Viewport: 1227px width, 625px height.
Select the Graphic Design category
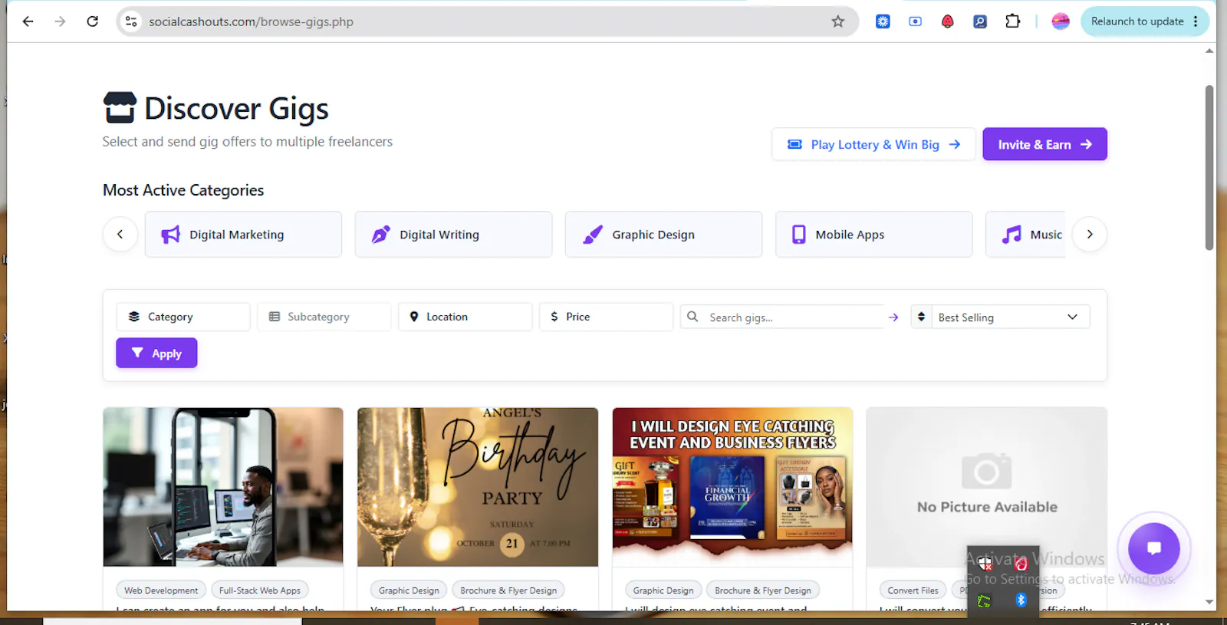pos(663,235)
